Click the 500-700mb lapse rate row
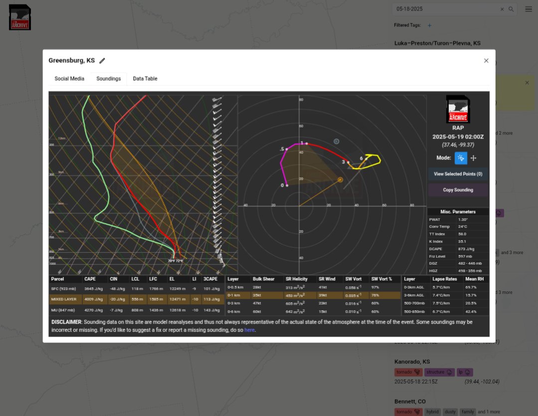The image size is (538, 416). [445, 303]
